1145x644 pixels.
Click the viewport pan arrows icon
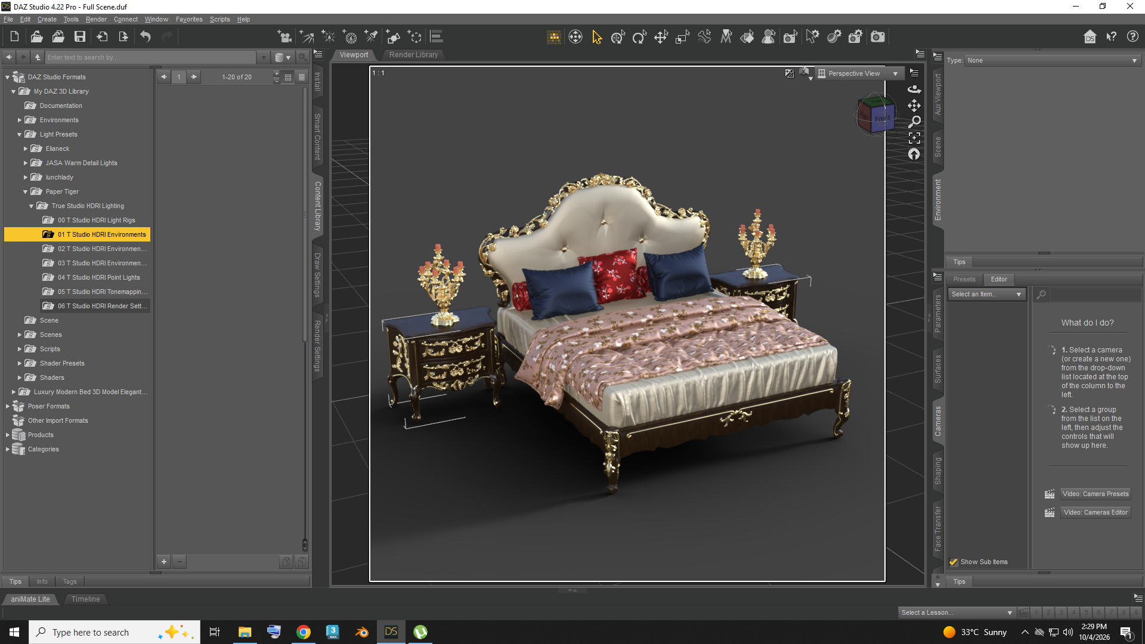coord(914,106)
